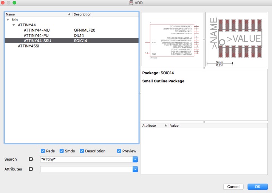The image size is (272, 193).
Task: Disable the Description checkbox
Action: (82, 151)
